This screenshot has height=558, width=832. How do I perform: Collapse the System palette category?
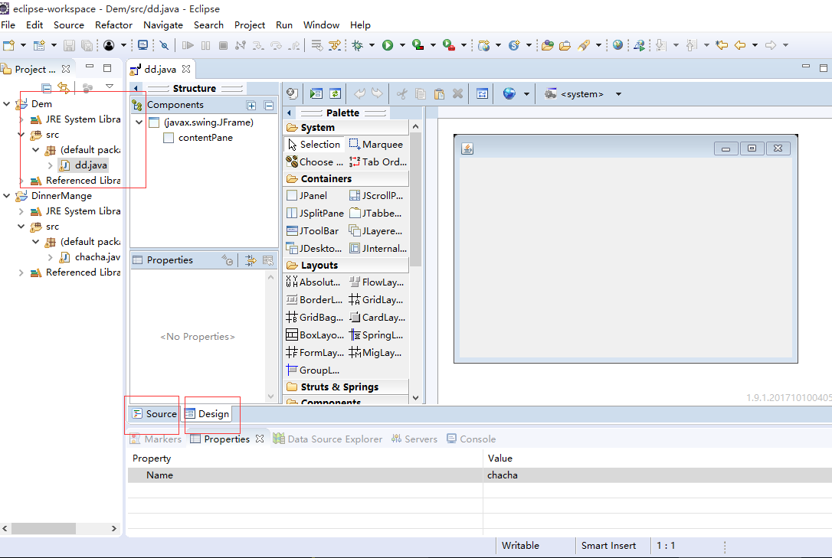(x=347, y=127)
